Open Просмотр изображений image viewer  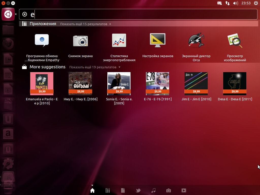pos(235,41)
